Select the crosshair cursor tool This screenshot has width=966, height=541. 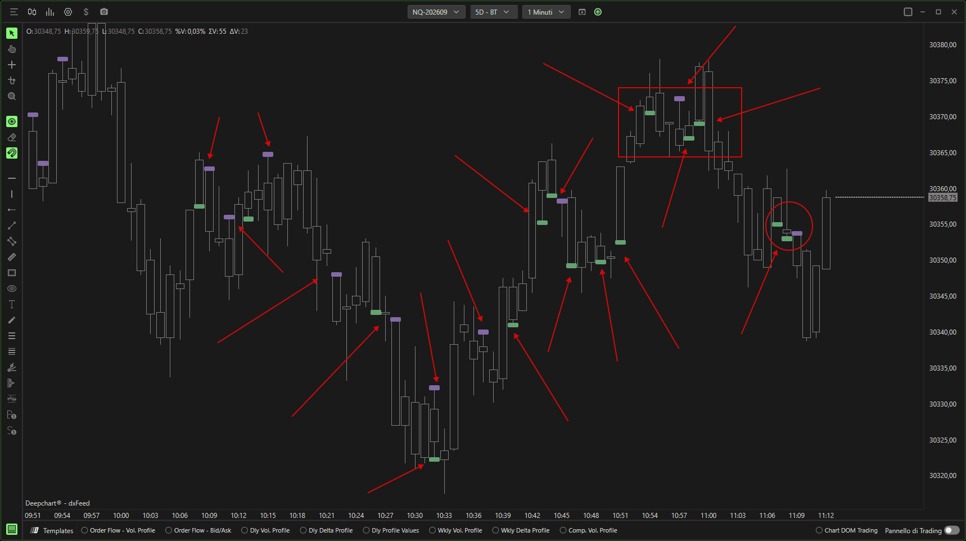pyautogui.click(x=12, y=65)
